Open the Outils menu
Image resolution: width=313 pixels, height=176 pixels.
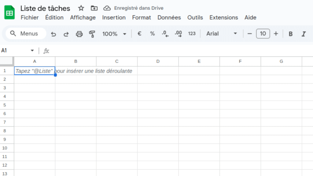click(x=195, y=17)
